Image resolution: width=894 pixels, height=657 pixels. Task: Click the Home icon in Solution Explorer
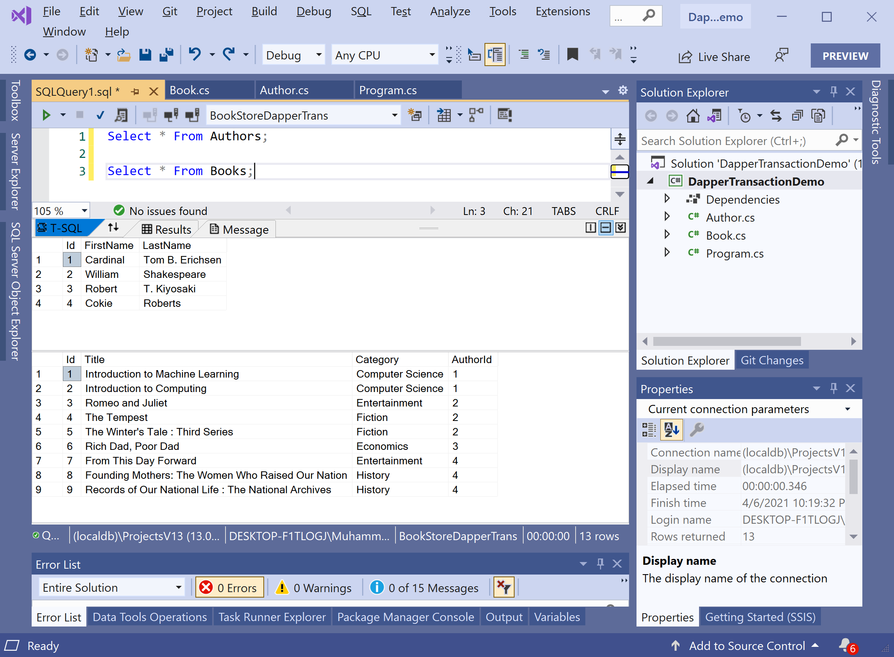tap(693, 116)
